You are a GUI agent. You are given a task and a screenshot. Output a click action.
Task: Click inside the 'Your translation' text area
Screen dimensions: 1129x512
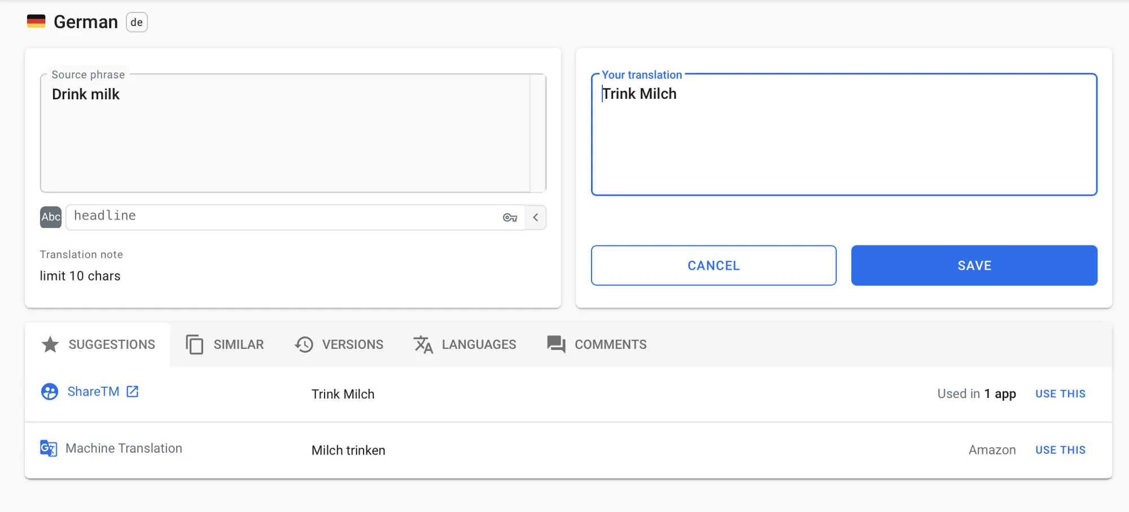pyautogui.click(x=843, y=141)
